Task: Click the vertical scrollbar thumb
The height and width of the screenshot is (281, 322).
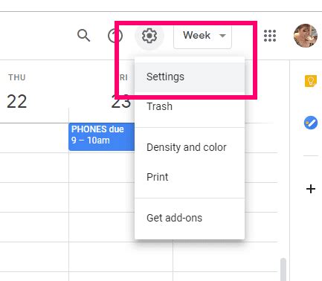Action: [x=283, y=270]
